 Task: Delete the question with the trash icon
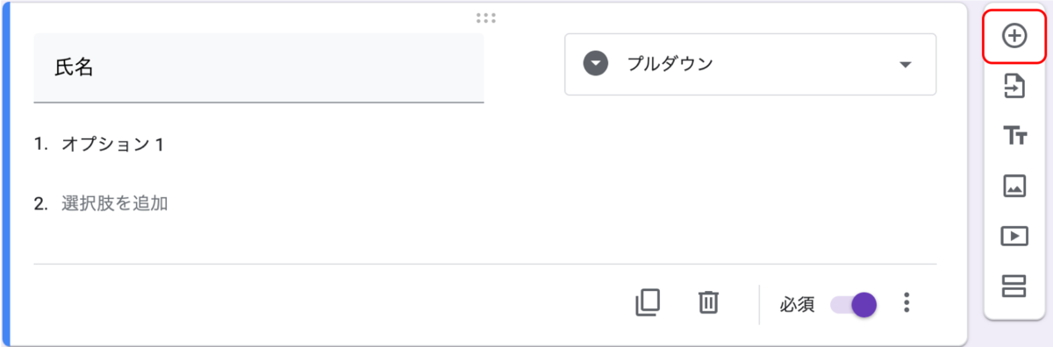point(708,302)
